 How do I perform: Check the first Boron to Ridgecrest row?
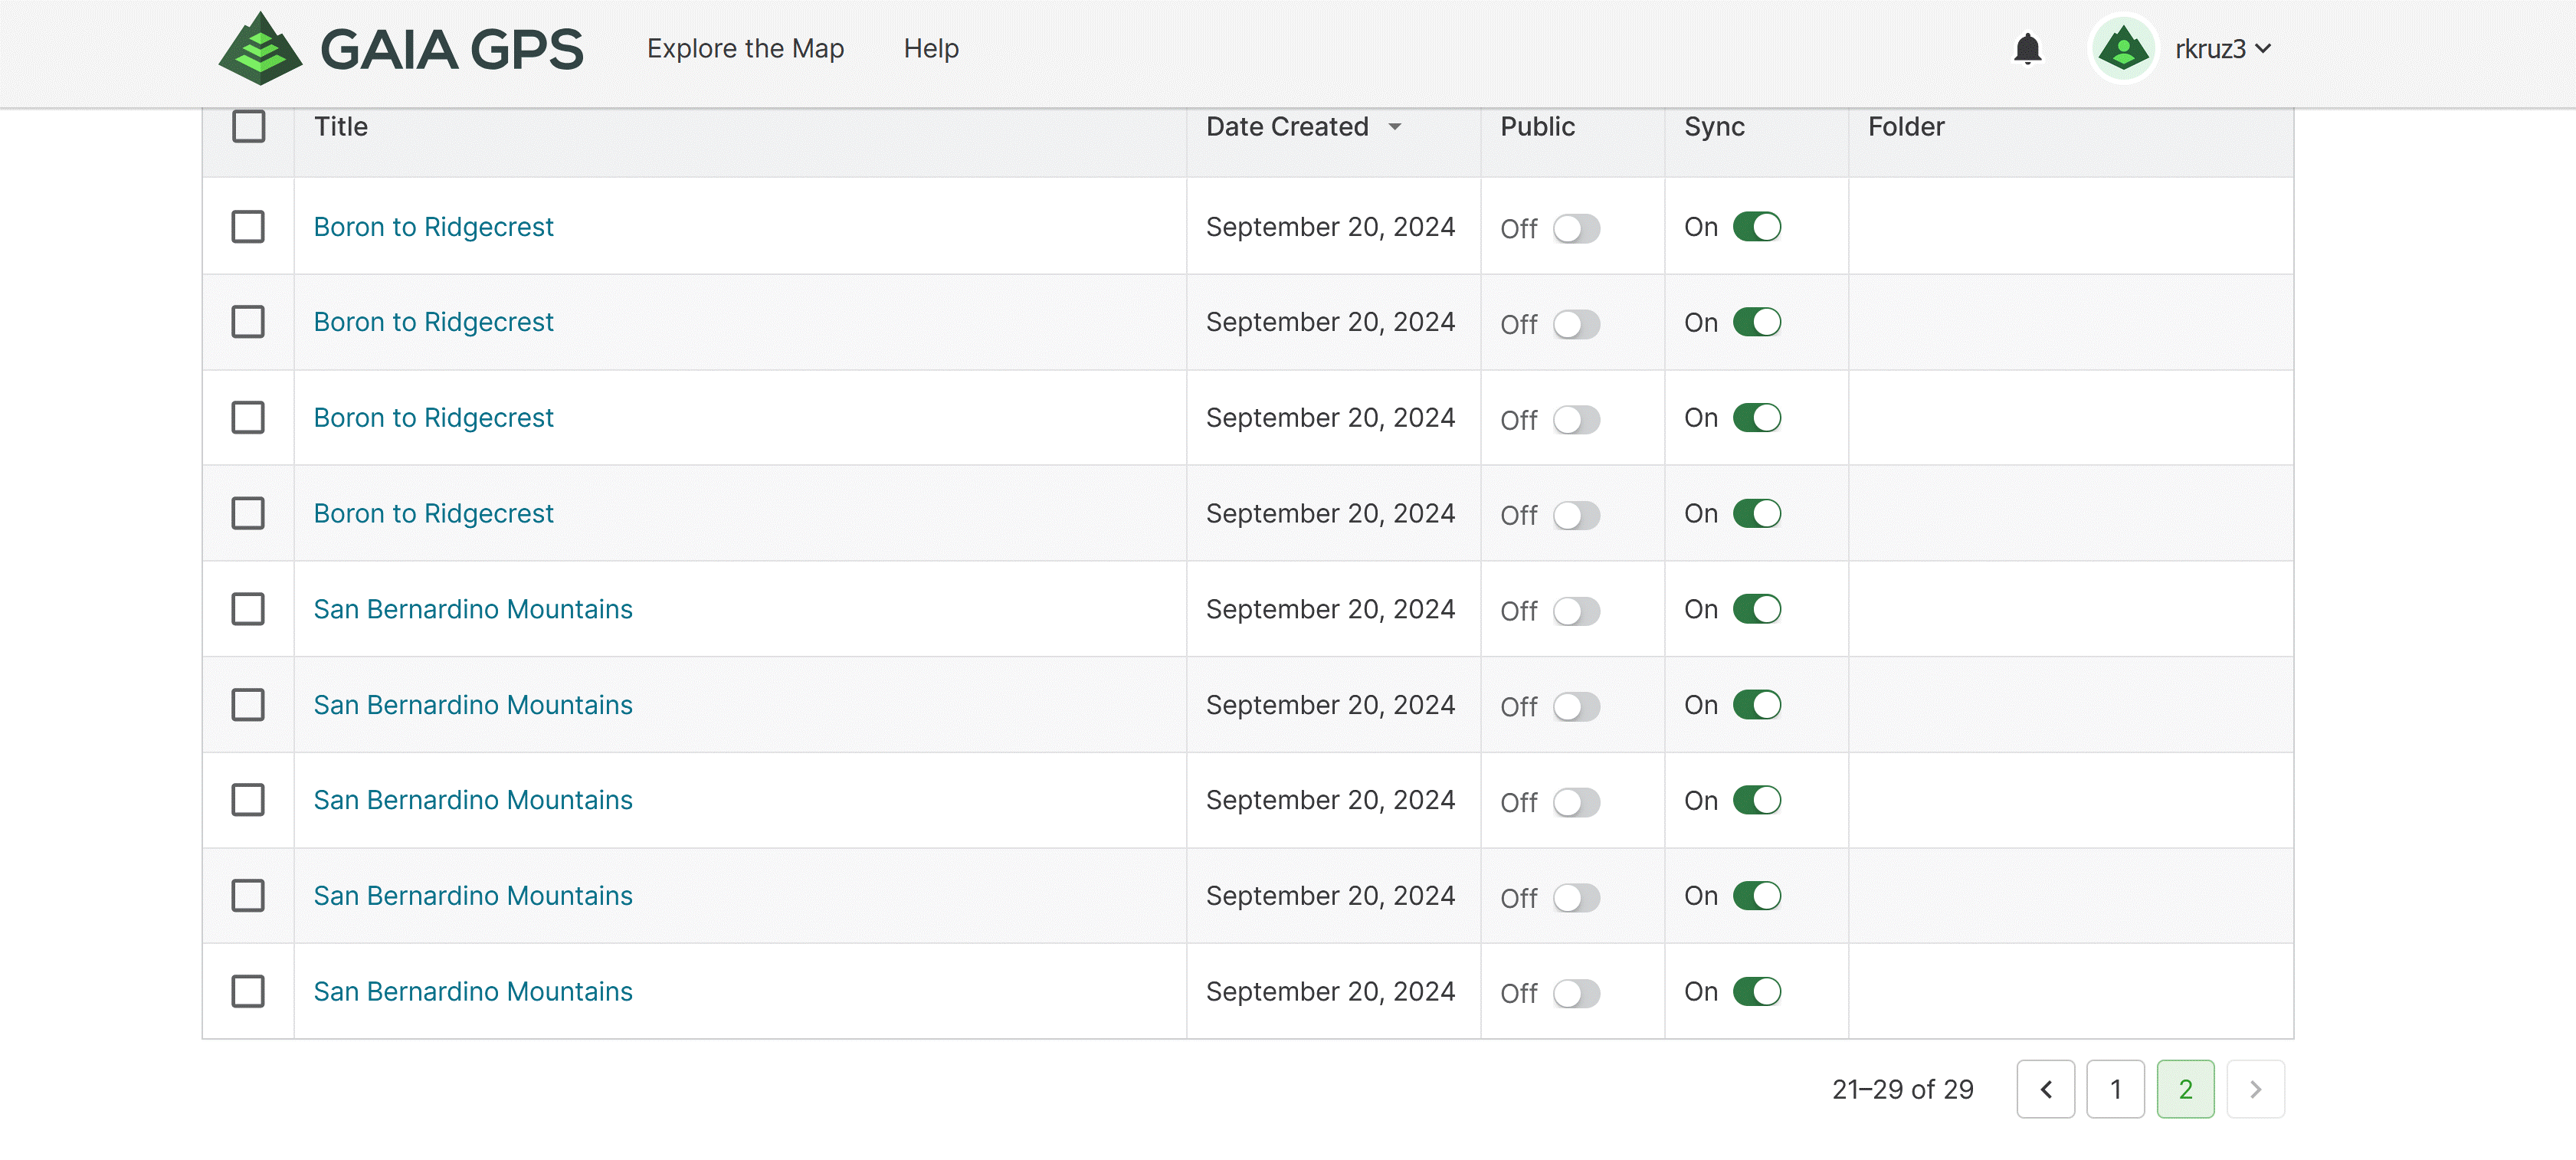coord(248,227)
